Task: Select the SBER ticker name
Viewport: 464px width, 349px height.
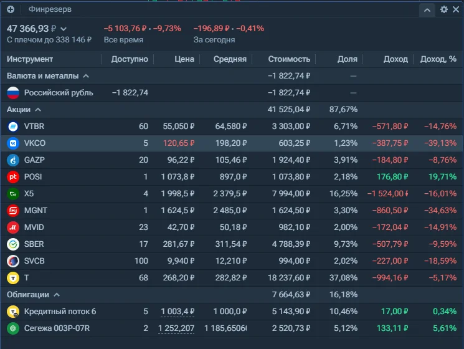Action: (34, 244)
